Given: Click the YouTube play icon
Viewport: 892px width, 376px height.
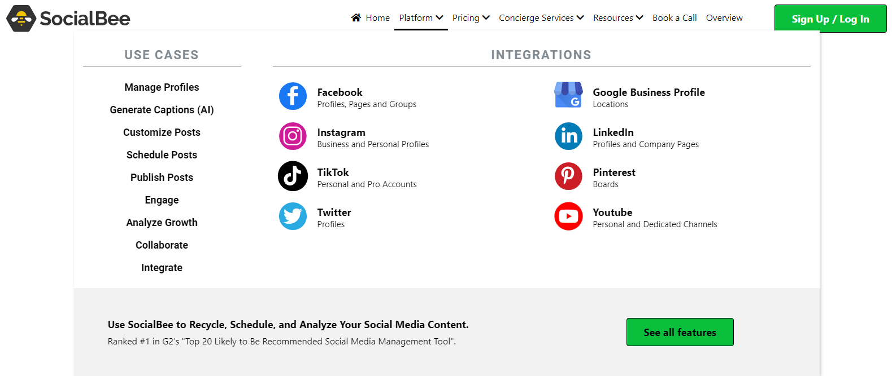Looking at the screenshot, I should [x=568, y=216].
